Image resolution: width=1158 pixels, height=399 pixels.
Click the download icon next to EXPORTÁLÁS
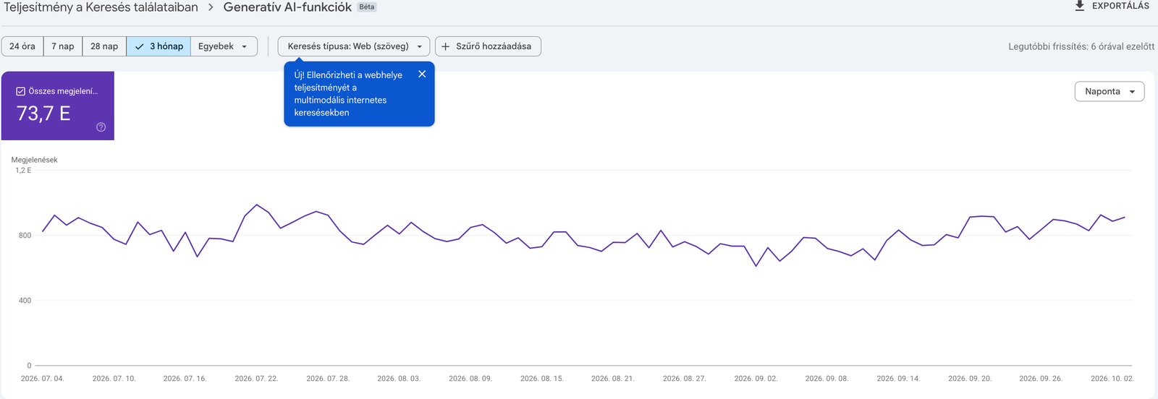click(1079, 6)
